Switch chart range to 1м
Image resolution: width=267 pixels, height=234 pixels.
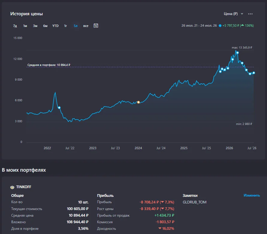25,26
